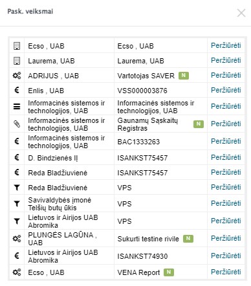
Task: Select the Lietuvos ir Airijos UAB Abromika VPS entry
Action: pyautogui.click(x=127, y=221)
